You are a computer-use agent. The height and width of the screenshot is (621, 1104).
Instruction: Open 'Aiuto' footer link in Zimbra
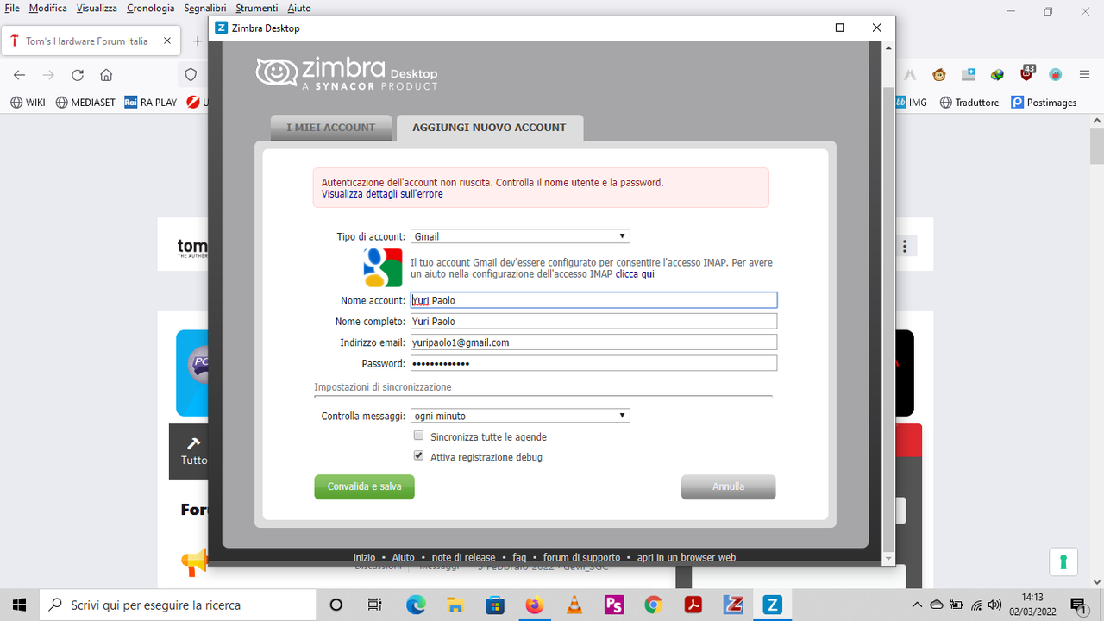pos(404,557)
